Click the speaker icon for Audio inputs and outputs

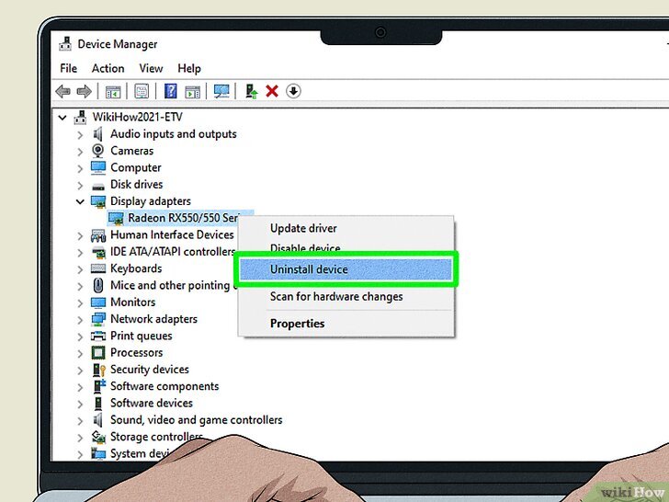coord(98,134)
